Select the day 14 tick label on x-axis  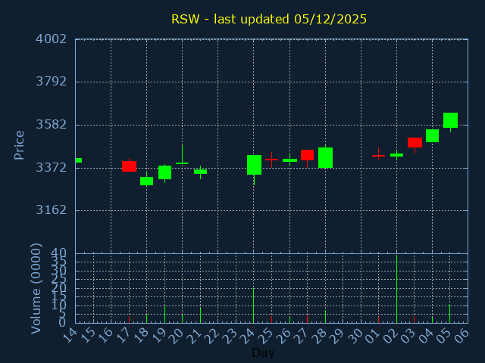(x=69, y=334)
